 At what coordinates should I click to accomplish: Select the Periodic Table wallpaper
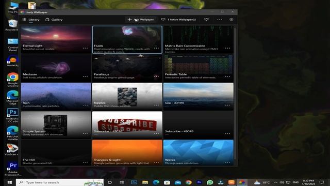[198, 68]
